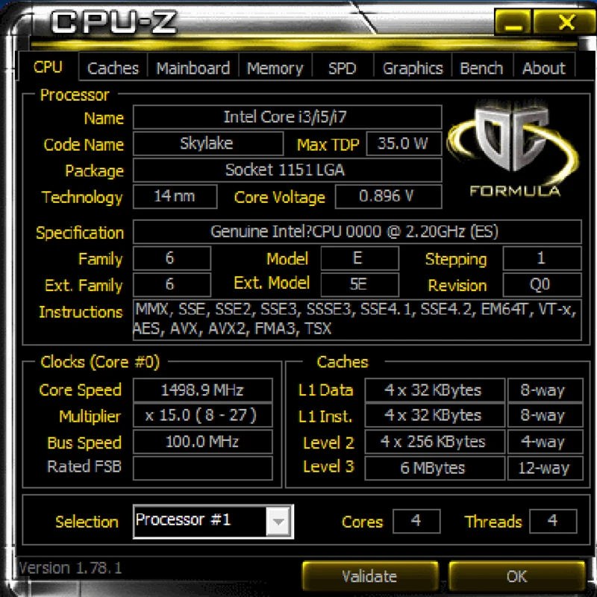The image size is (597, 597).
Task: Click the L1 Data associativity '8-way'
Action: tap(546, 390)
